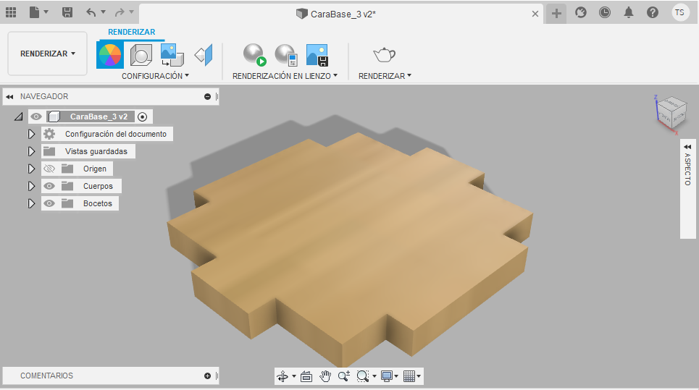699x390 pixels.
Task: Click the ViewCube to reorient view
Action: (x=671, y=113)
